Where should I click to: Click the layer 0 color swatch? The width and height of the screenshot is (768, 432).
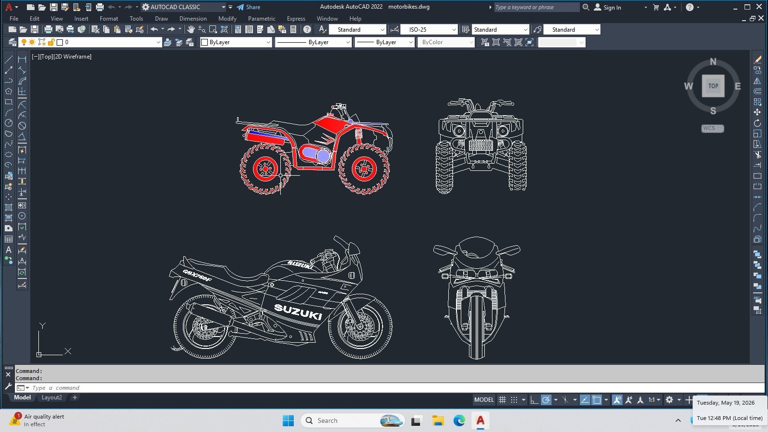(60, 42)
